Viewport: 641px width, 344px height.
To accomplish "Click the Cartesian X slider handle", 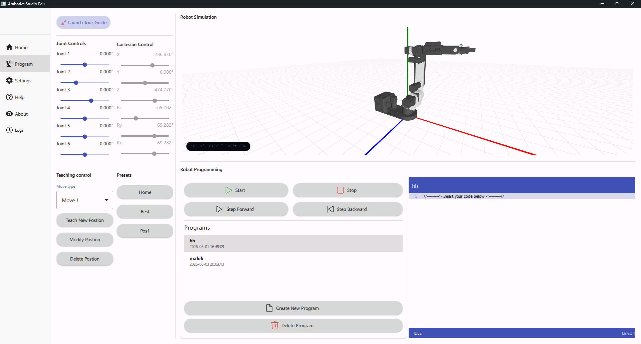I will coord(152,65).
